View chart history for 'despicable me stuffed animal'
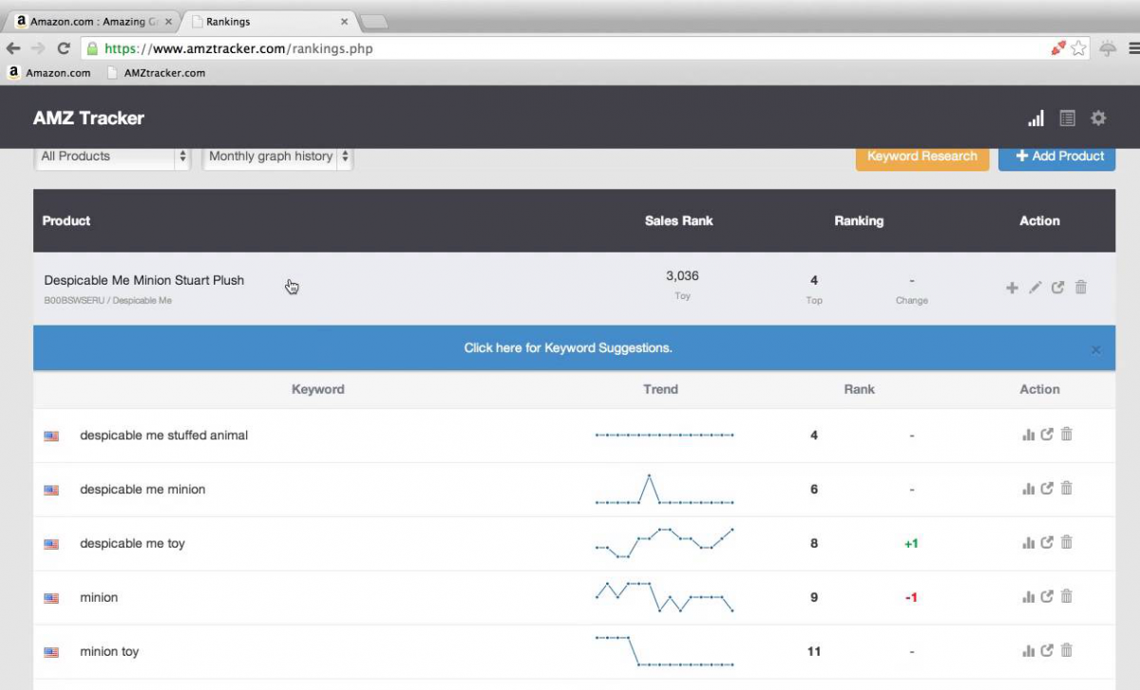Image resolution: width=1140 pixels, height=690 pixels. (x=1028, y=434)
